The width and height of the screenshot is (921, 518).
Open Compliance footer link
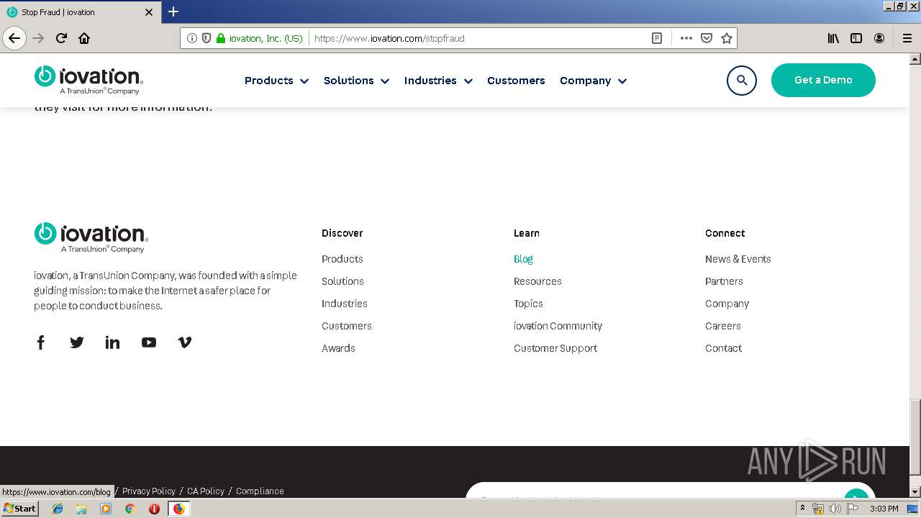[x=260, y=491]
